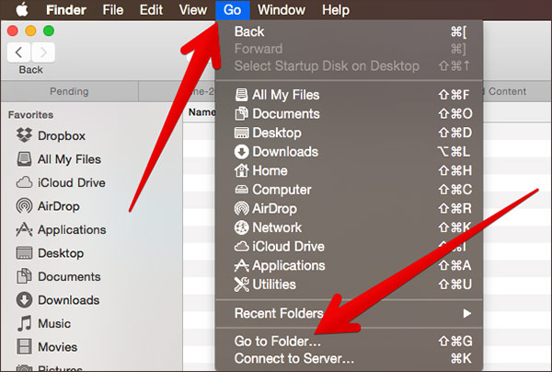Click the Network globe icon in Go menu
Image resolution: width=552 pixels, height=372 pixels.
tap(242, 227)
